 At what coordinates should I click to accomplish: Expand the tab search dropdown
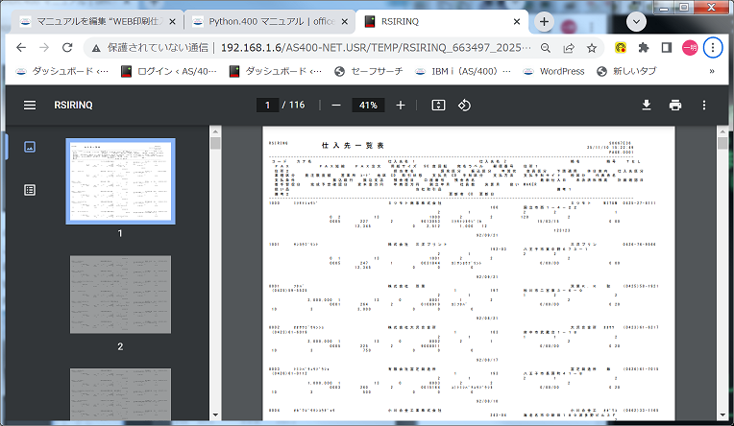click(x=637, y=20)
